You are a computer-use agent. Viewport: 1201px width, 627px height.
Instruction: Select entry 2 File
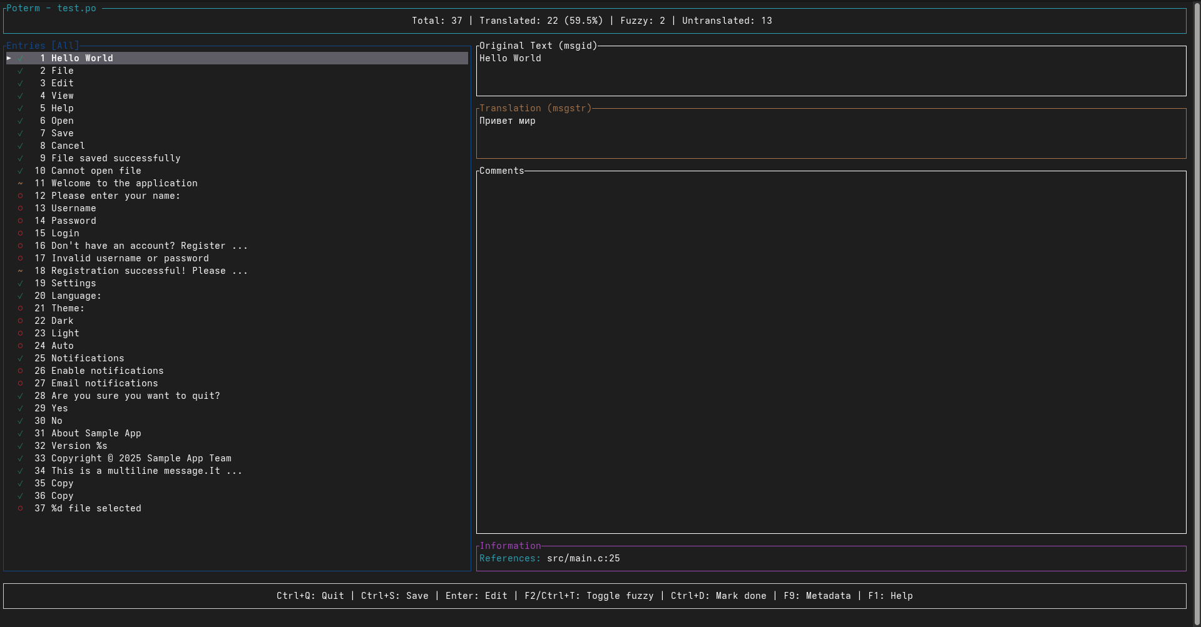click(237, 71)
